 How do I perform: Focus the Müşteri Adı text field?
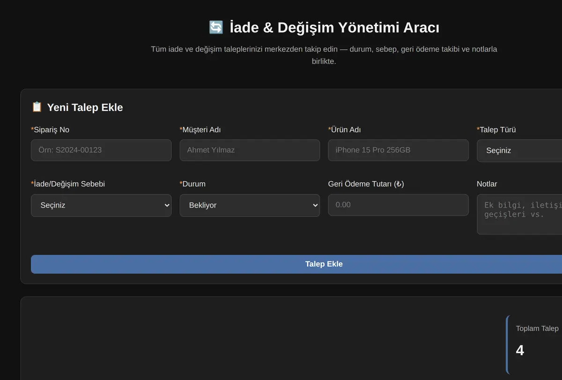pos(250,150)
